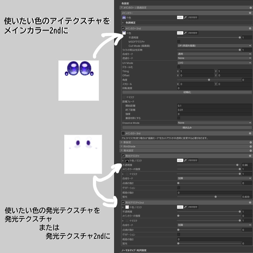Click the 焼き込み button

(x=187, y=128)
